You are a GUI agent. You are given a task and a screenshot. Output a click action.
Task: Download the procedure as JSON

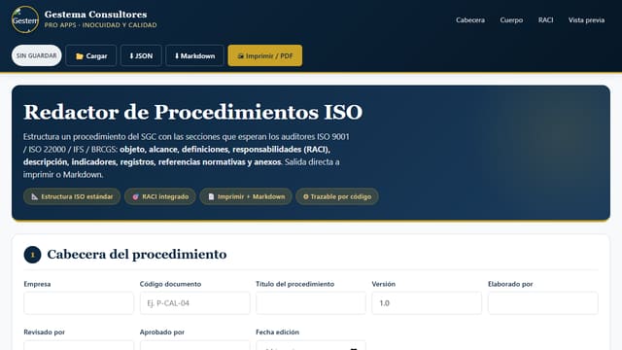pyautogui.click(x=141, y=56)
